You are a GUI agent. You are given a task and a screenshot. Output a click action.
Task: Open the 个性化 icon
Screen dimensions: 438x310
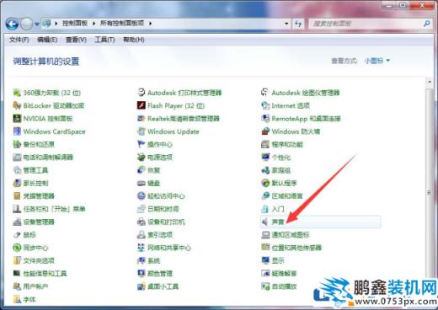265,158
